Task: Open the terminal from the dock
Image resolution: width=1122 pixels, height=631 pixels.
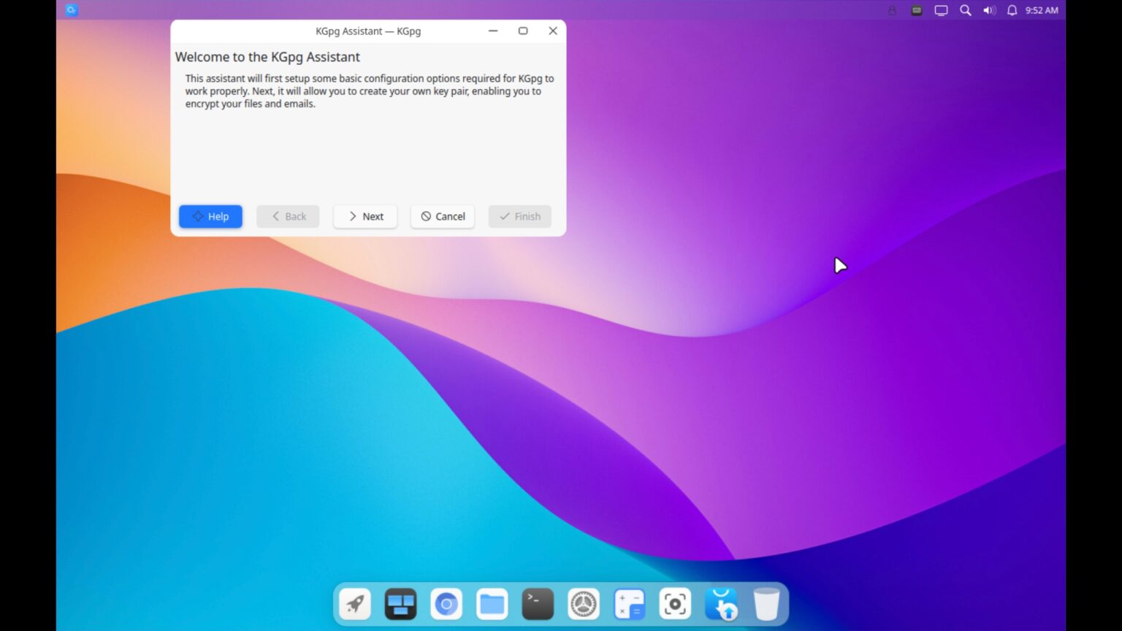Action: tap(538, 603)
